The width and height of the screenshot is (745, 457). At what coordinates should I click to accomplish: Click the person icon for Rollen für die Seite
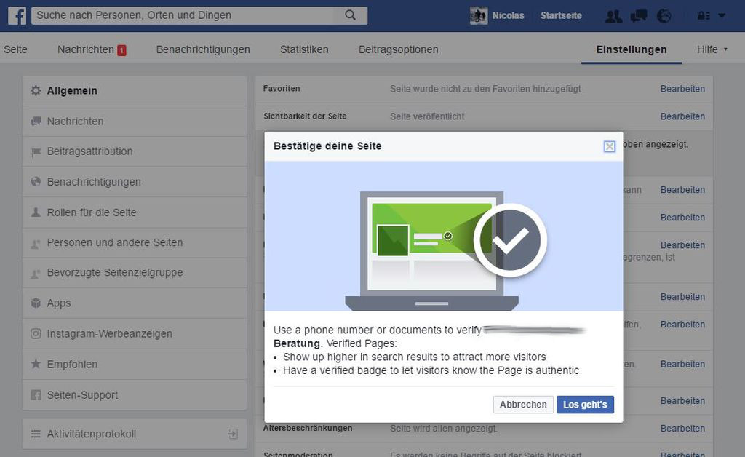35,212
